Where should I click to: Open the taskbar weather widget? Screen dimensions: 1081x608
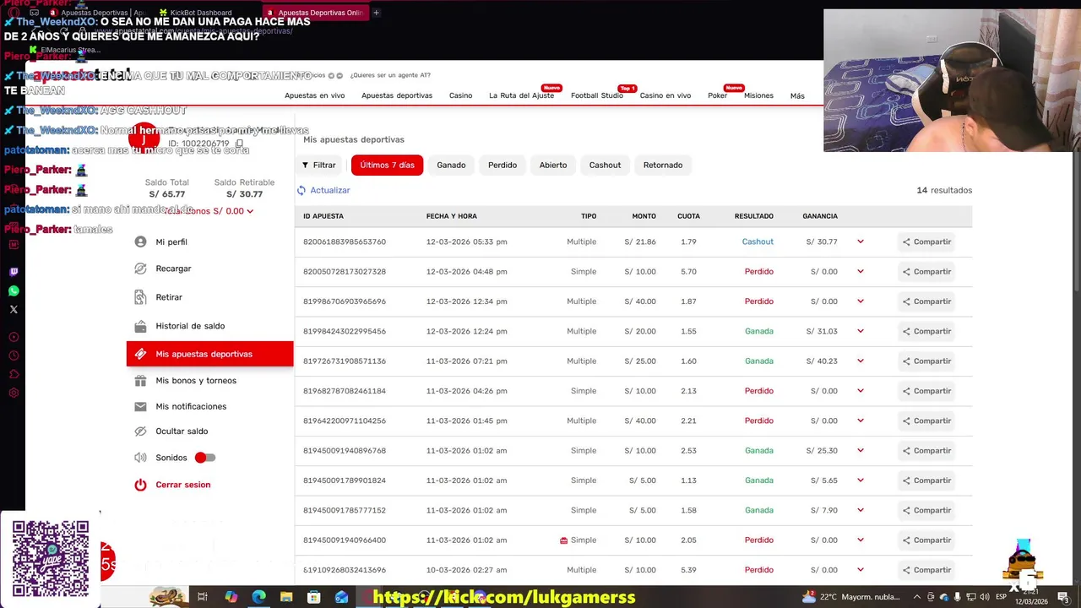pos(851,597)
